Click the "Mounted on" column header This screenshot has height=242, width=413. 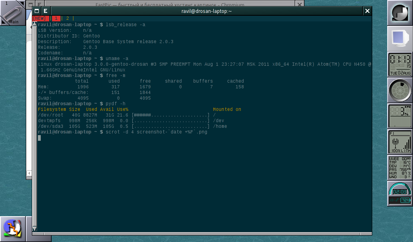point(227,110)
